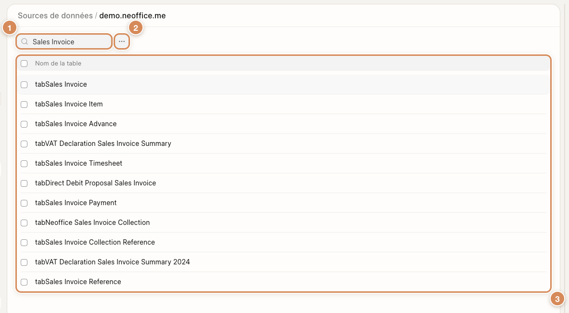
Task: Click the Sales Invoice search field
Action: point(64,42)
